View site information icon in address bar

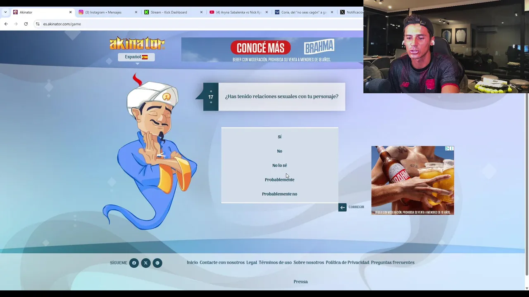38,24
